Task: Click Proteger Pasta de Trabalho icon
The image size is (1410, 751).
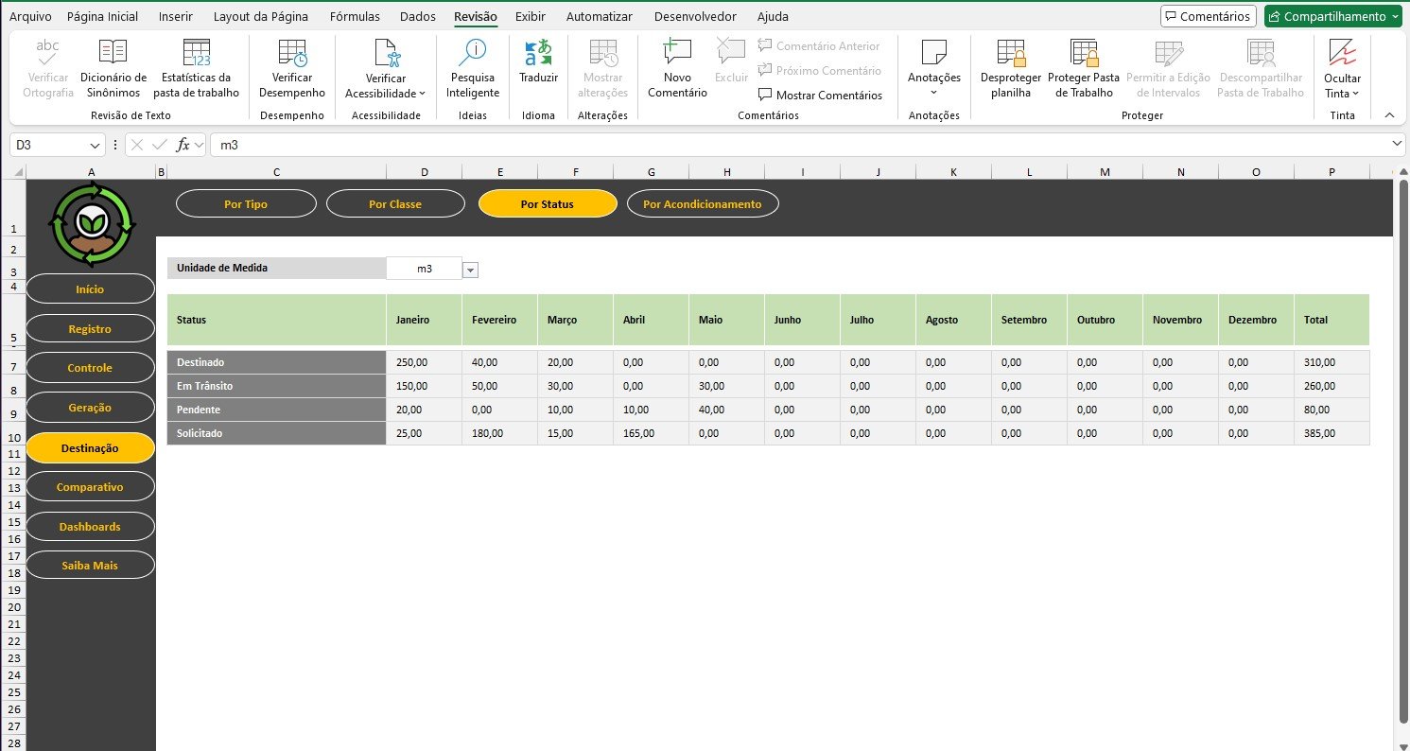Action: click(1083, 54)
